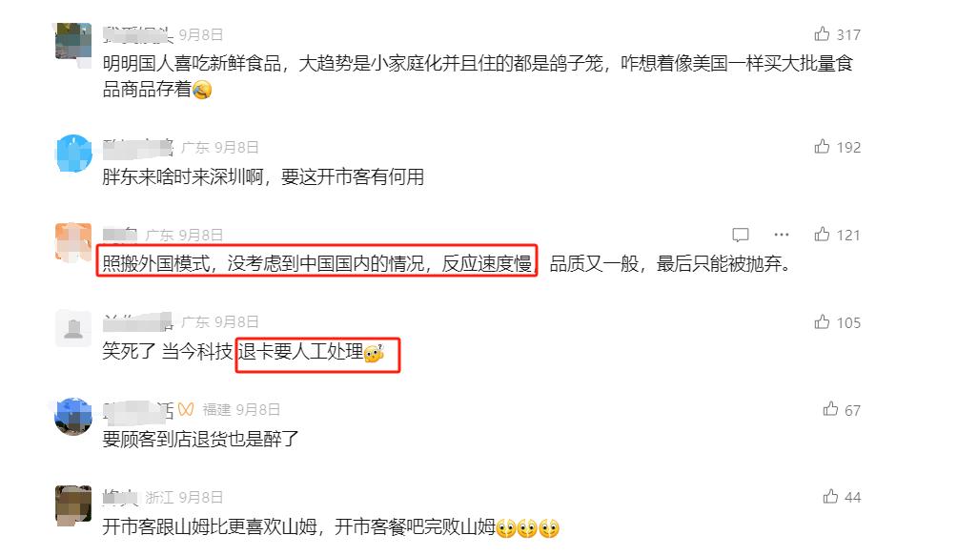The width and height of the screenshot is (978, 556).
Task: Click username of 浙江 9月8日 commenter
Action: click(120, 497)
